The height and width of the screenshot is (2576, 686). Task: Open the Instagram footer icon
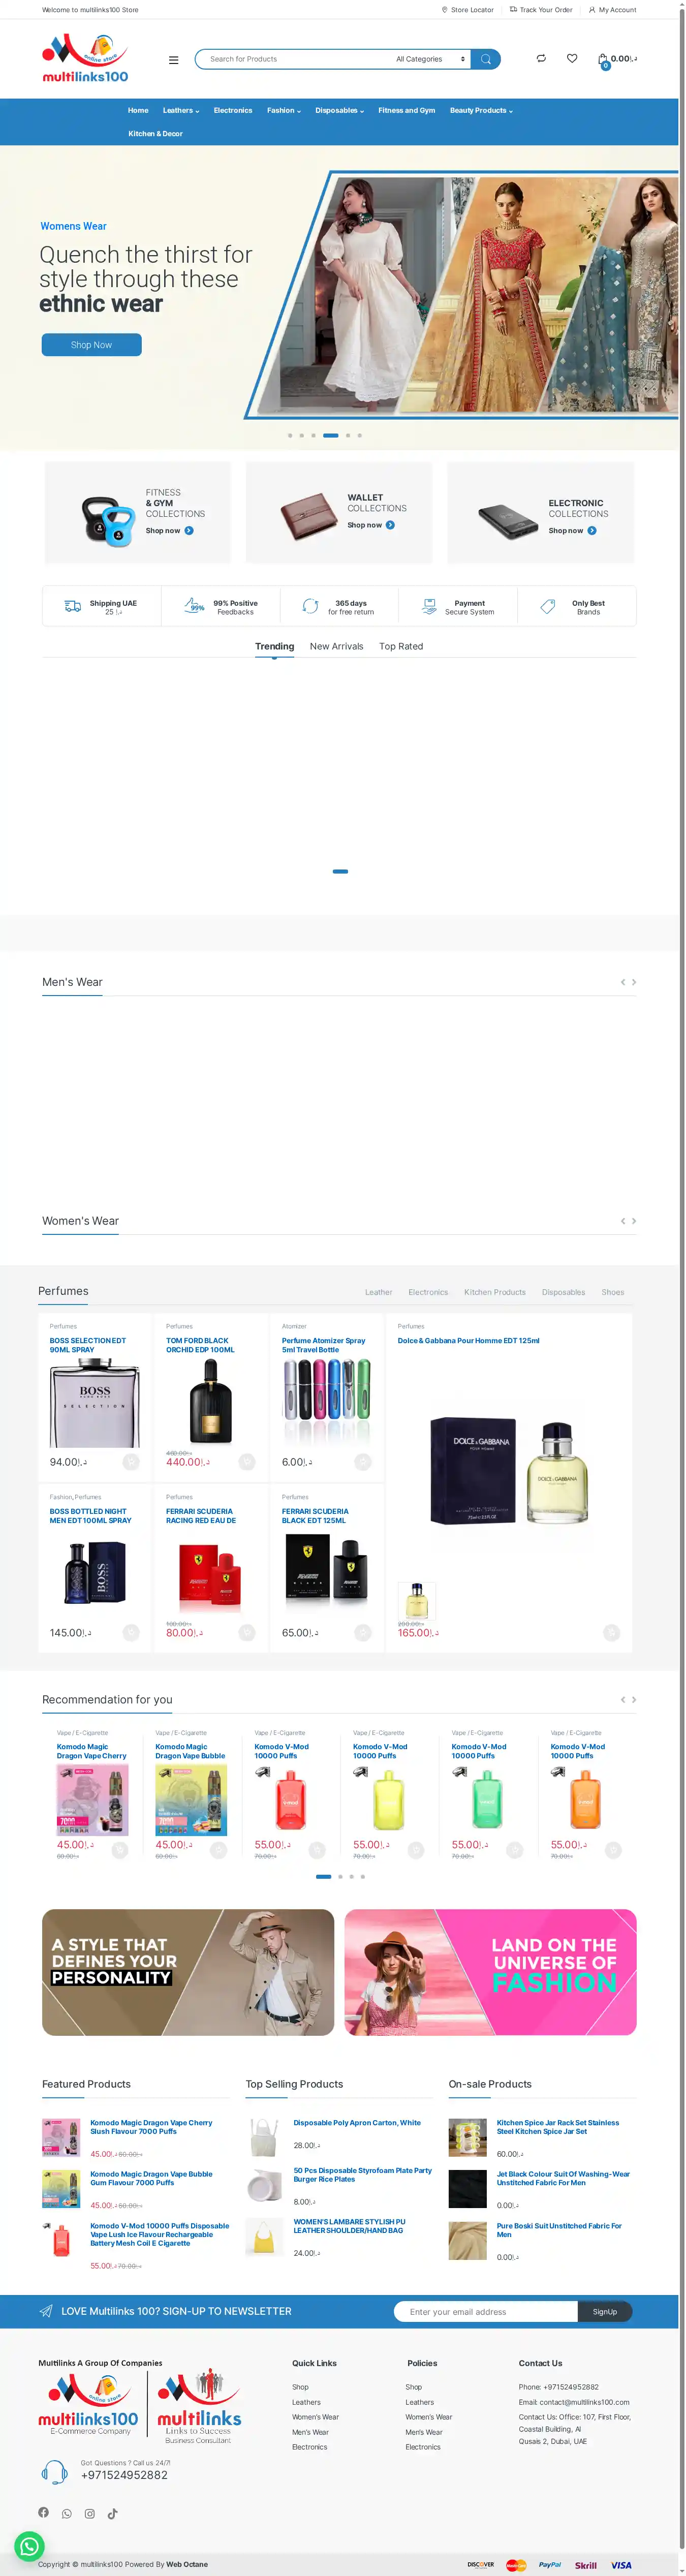[90, 2513]
